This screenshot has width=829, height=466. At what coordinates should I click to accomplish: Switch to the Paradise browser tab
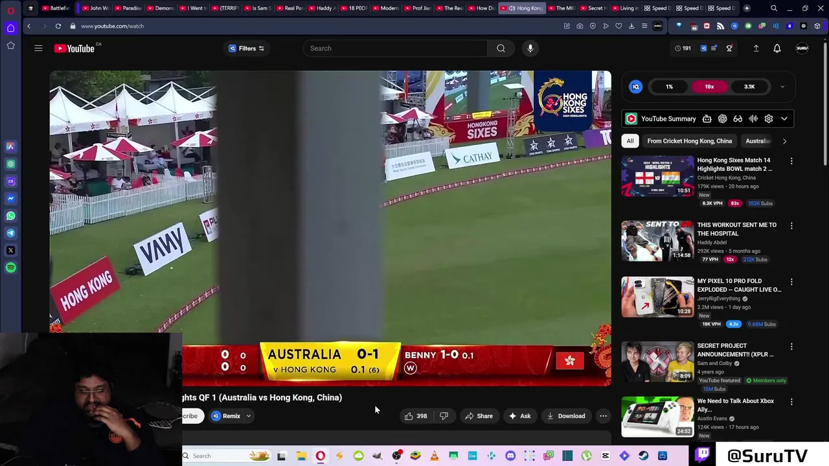[128, 8]
